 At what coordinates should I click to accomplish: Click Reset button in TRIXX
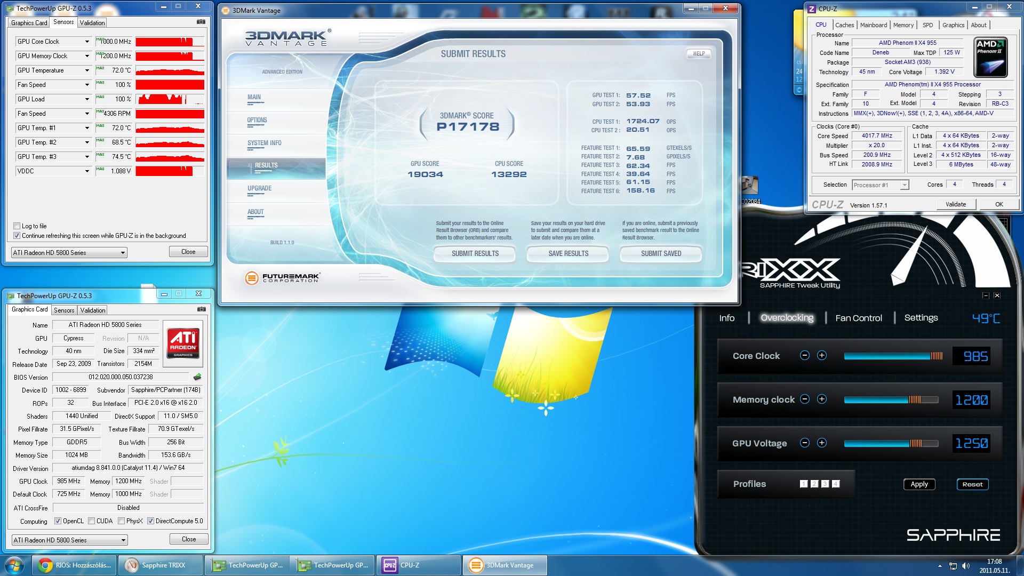pos(972,484)
